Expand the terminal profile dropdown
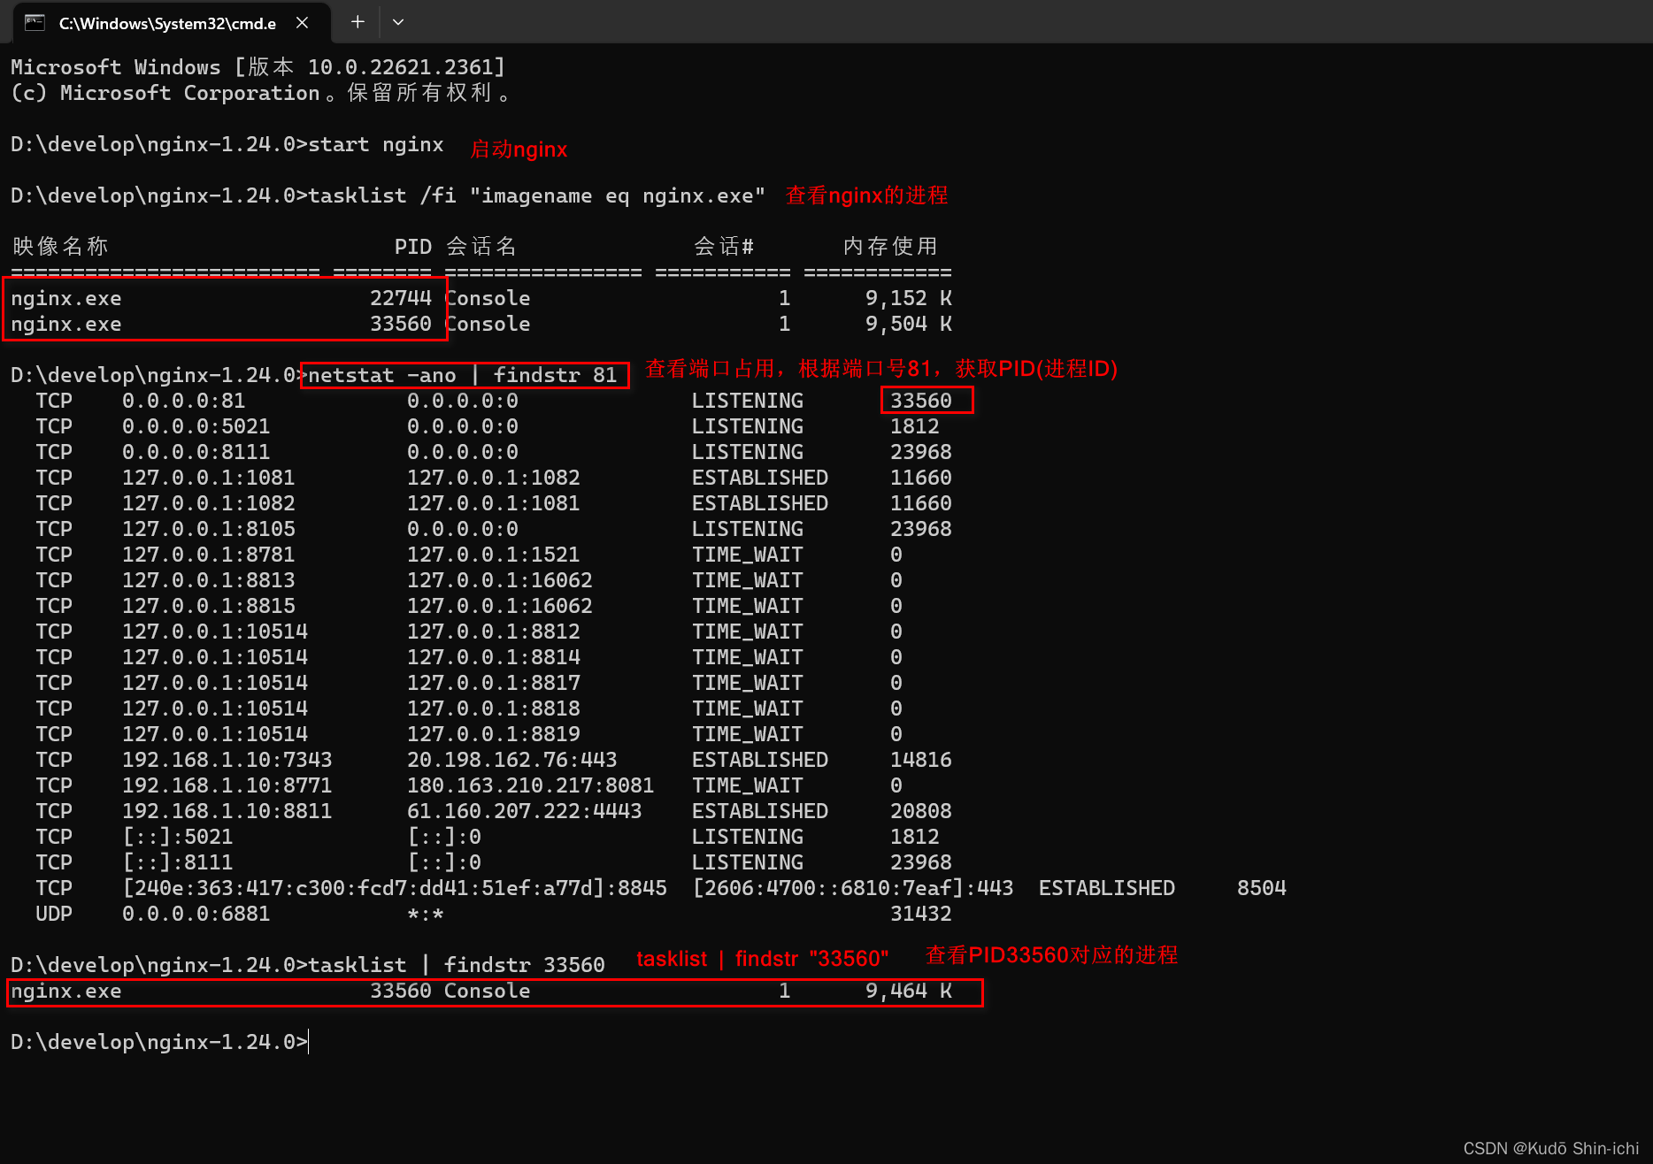This screenshot has width=1653, height=1164. pyautogui.click(x=398, y=22)
